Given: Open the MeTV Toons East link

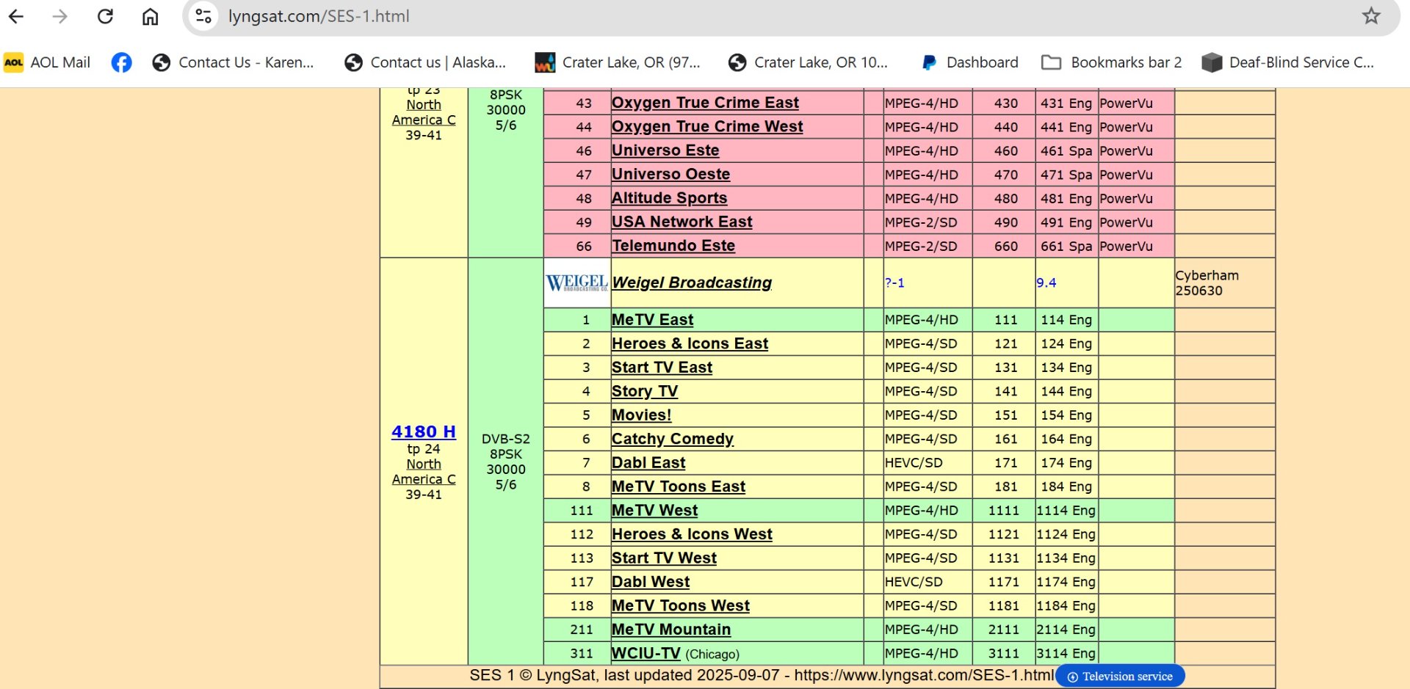Looking at the screenshot, I should click(x=679, y=486).
